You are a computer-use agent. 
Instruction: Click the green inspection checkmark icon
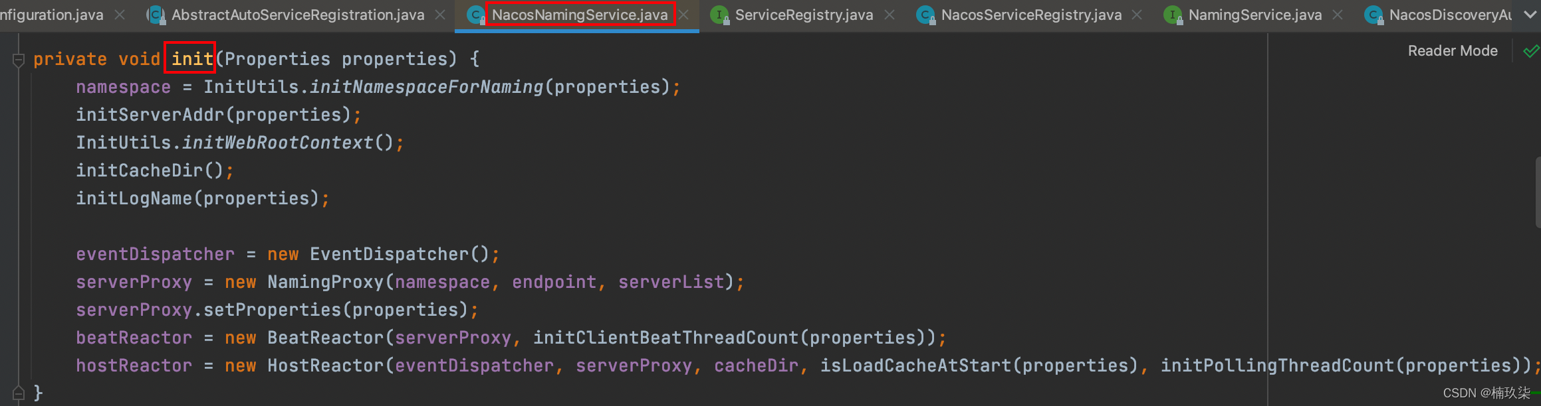1531,51
